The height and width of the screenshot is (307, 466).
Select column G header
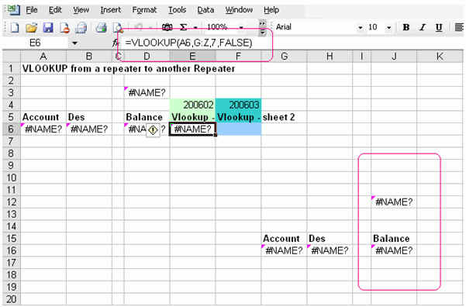pyautogui.click(x=284, y=56)
